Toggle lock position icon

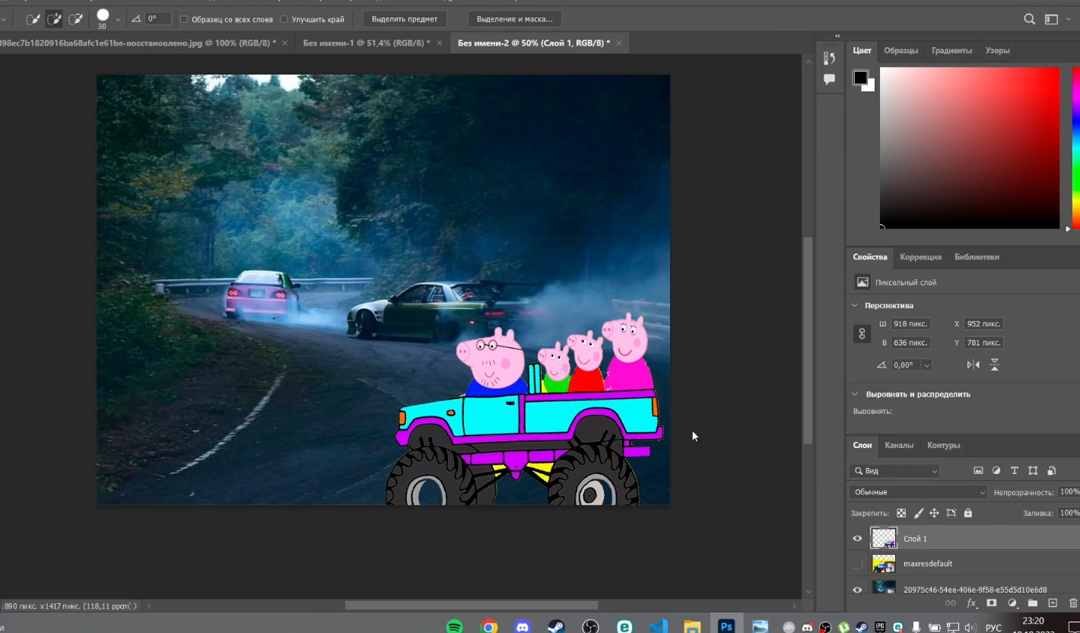934,514
